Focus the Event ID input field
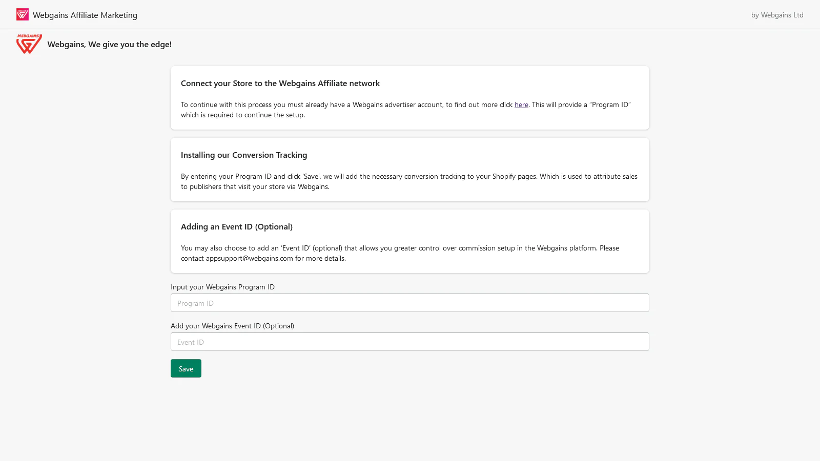 click(409, 342)
